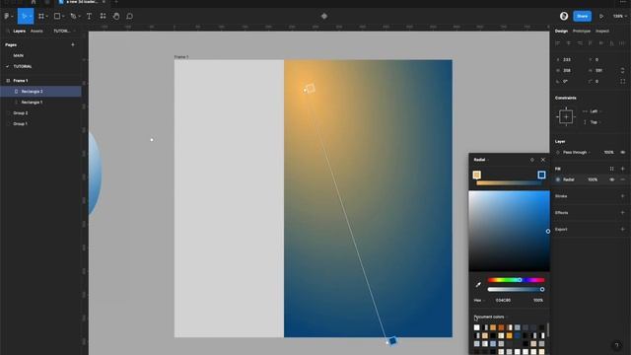Select the Rectangle shape tool
This screenshot has width=631, height=355.
point(57,16)
